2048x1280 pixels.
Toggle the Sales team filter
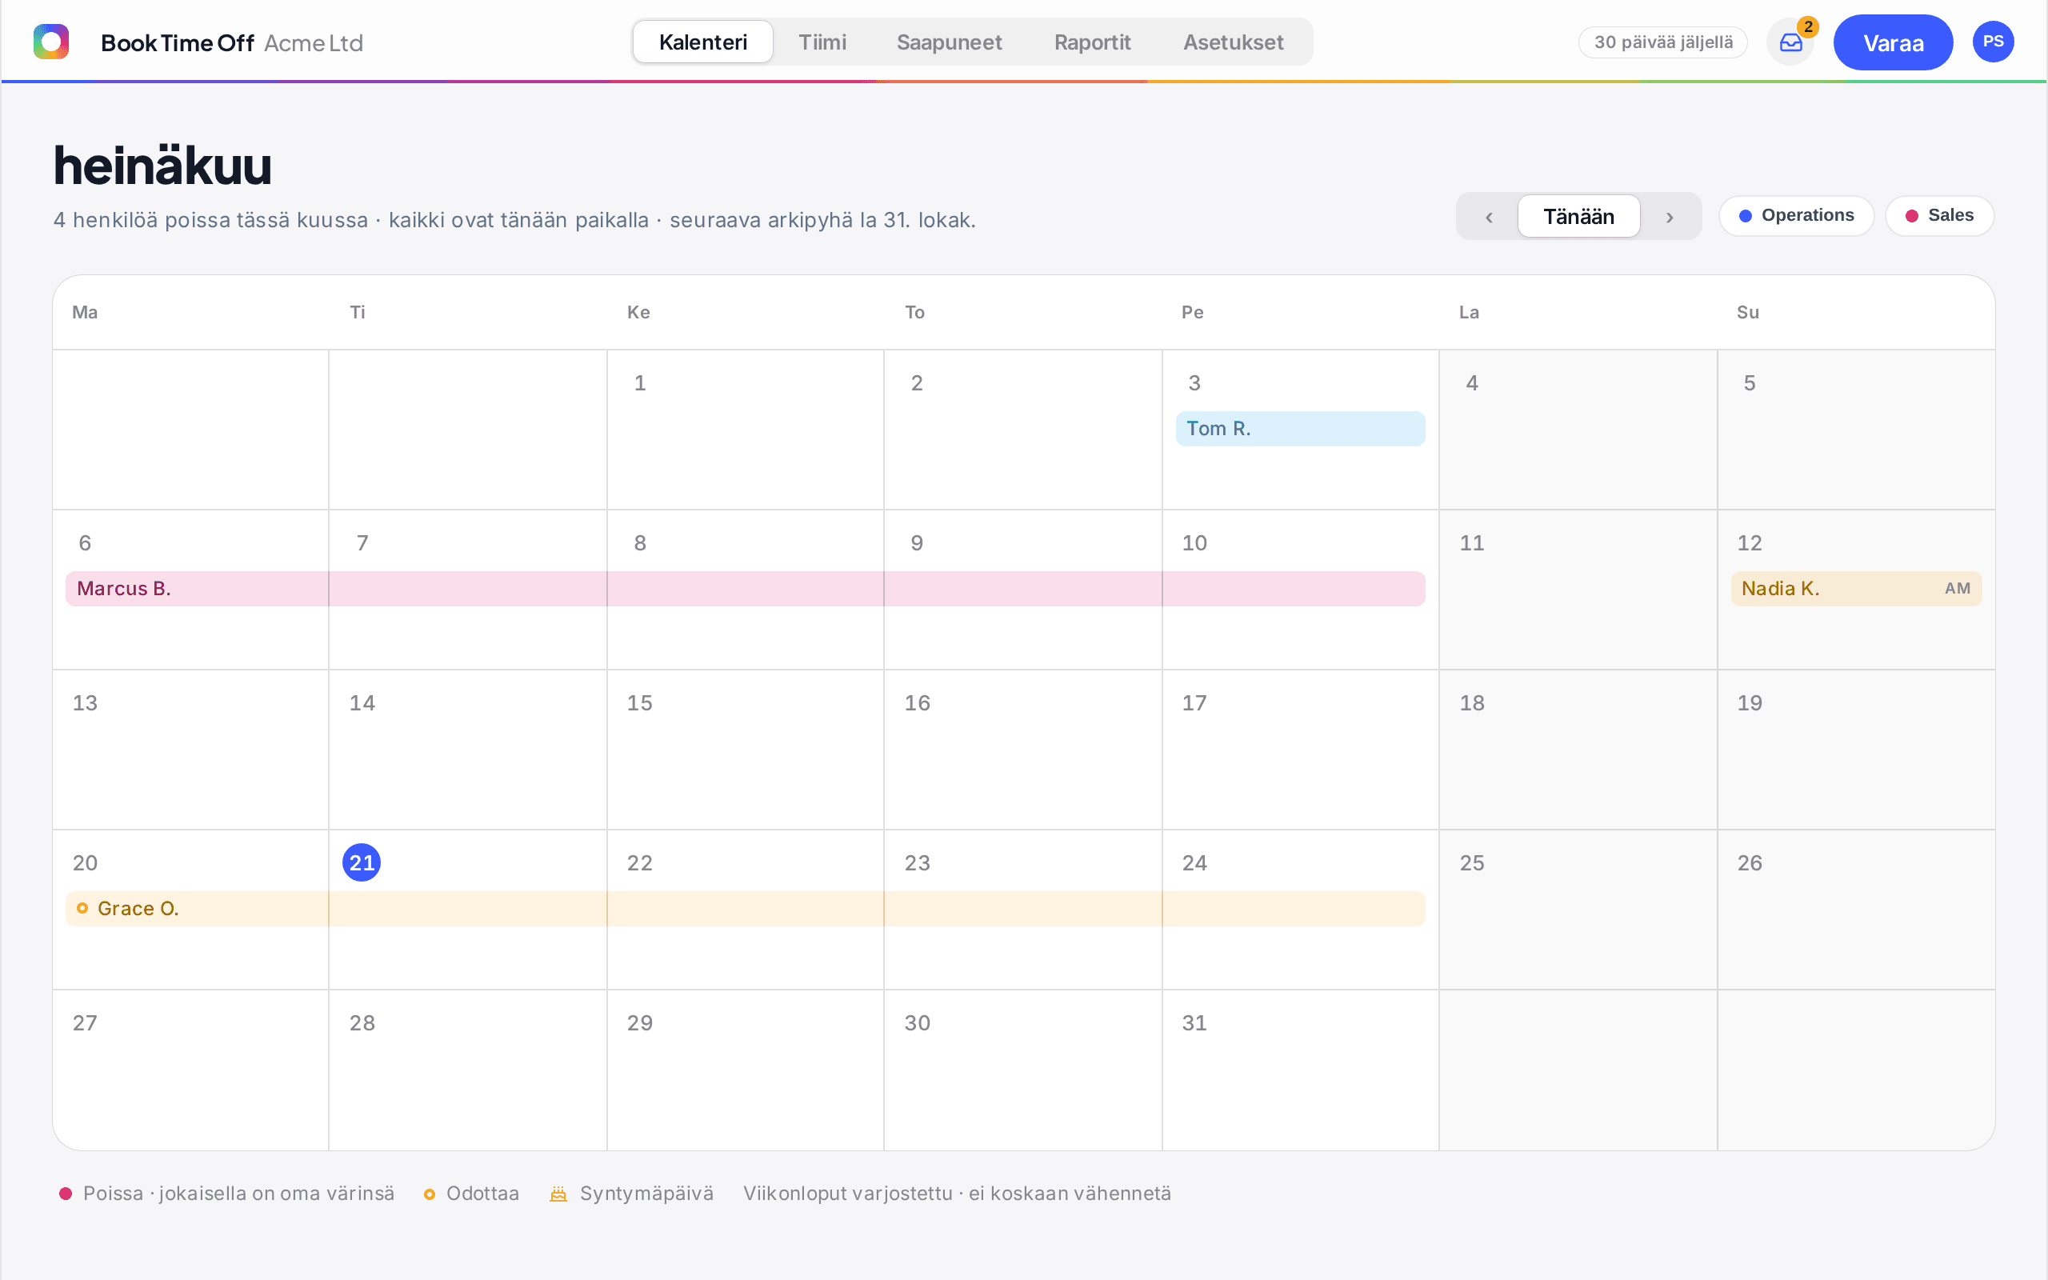(x=1939, y=216)
